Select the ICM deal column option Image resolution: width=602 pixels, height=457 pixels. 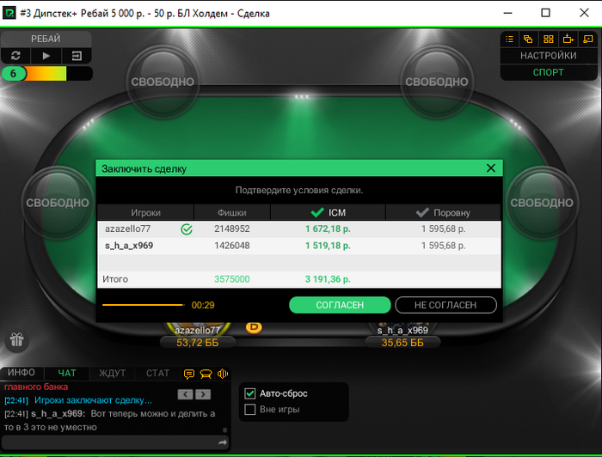[x=328, y=212]
